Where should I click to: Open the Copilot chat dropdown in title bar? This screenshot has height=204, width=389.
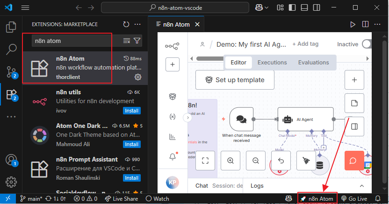click(x=262, y=7)
